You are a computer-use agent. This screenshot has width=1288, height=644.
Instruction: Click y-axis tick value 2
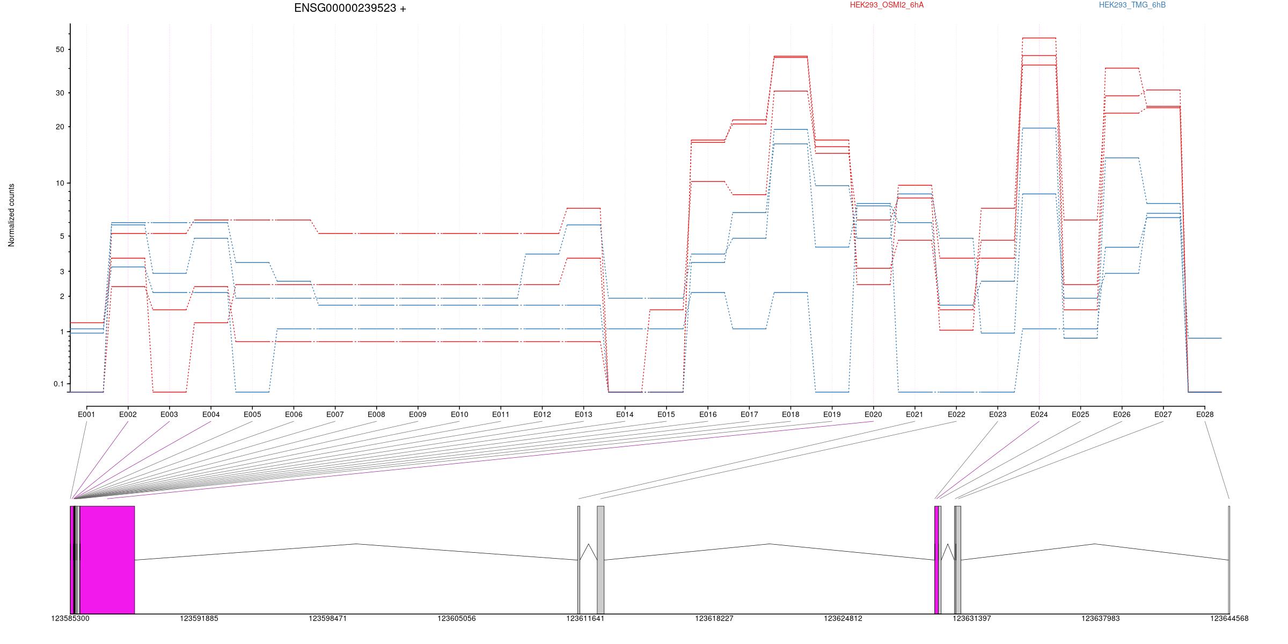(62, 296)
